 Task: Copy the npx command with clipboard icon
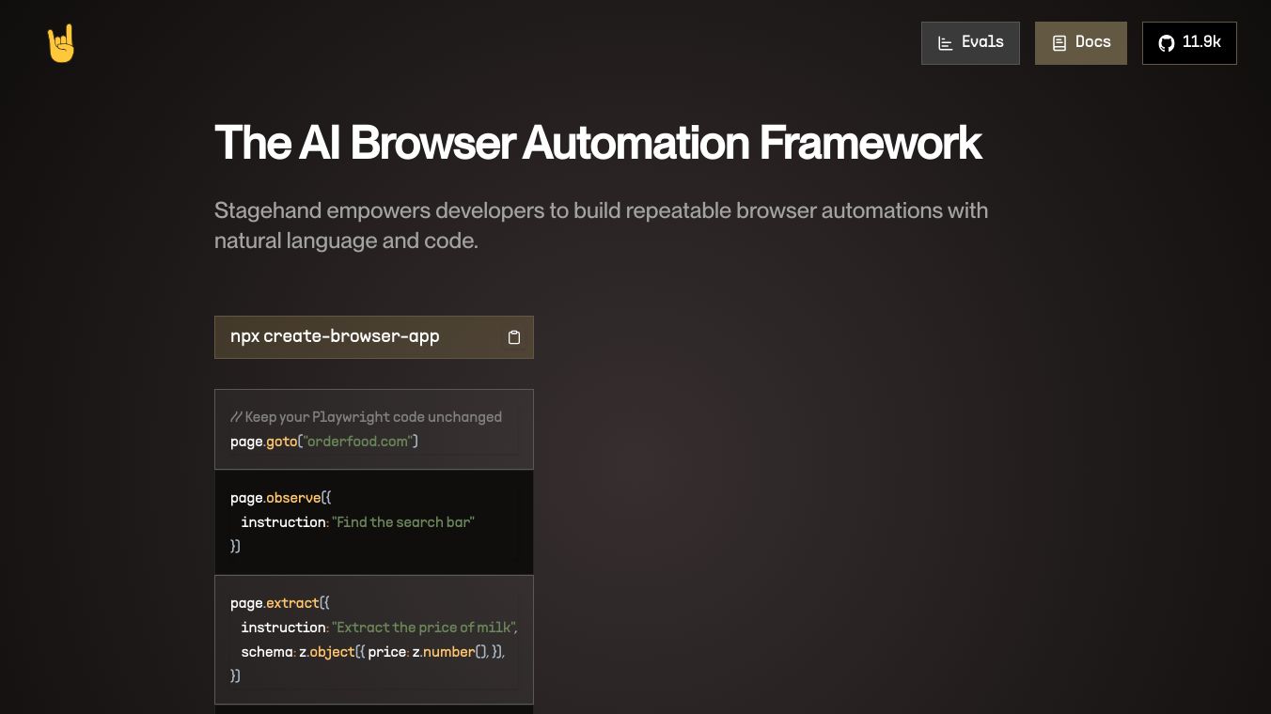click(x=514, y=337)
